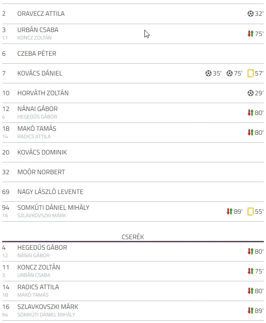
Task: Click the CSERÉK section header
Action: 133,237
